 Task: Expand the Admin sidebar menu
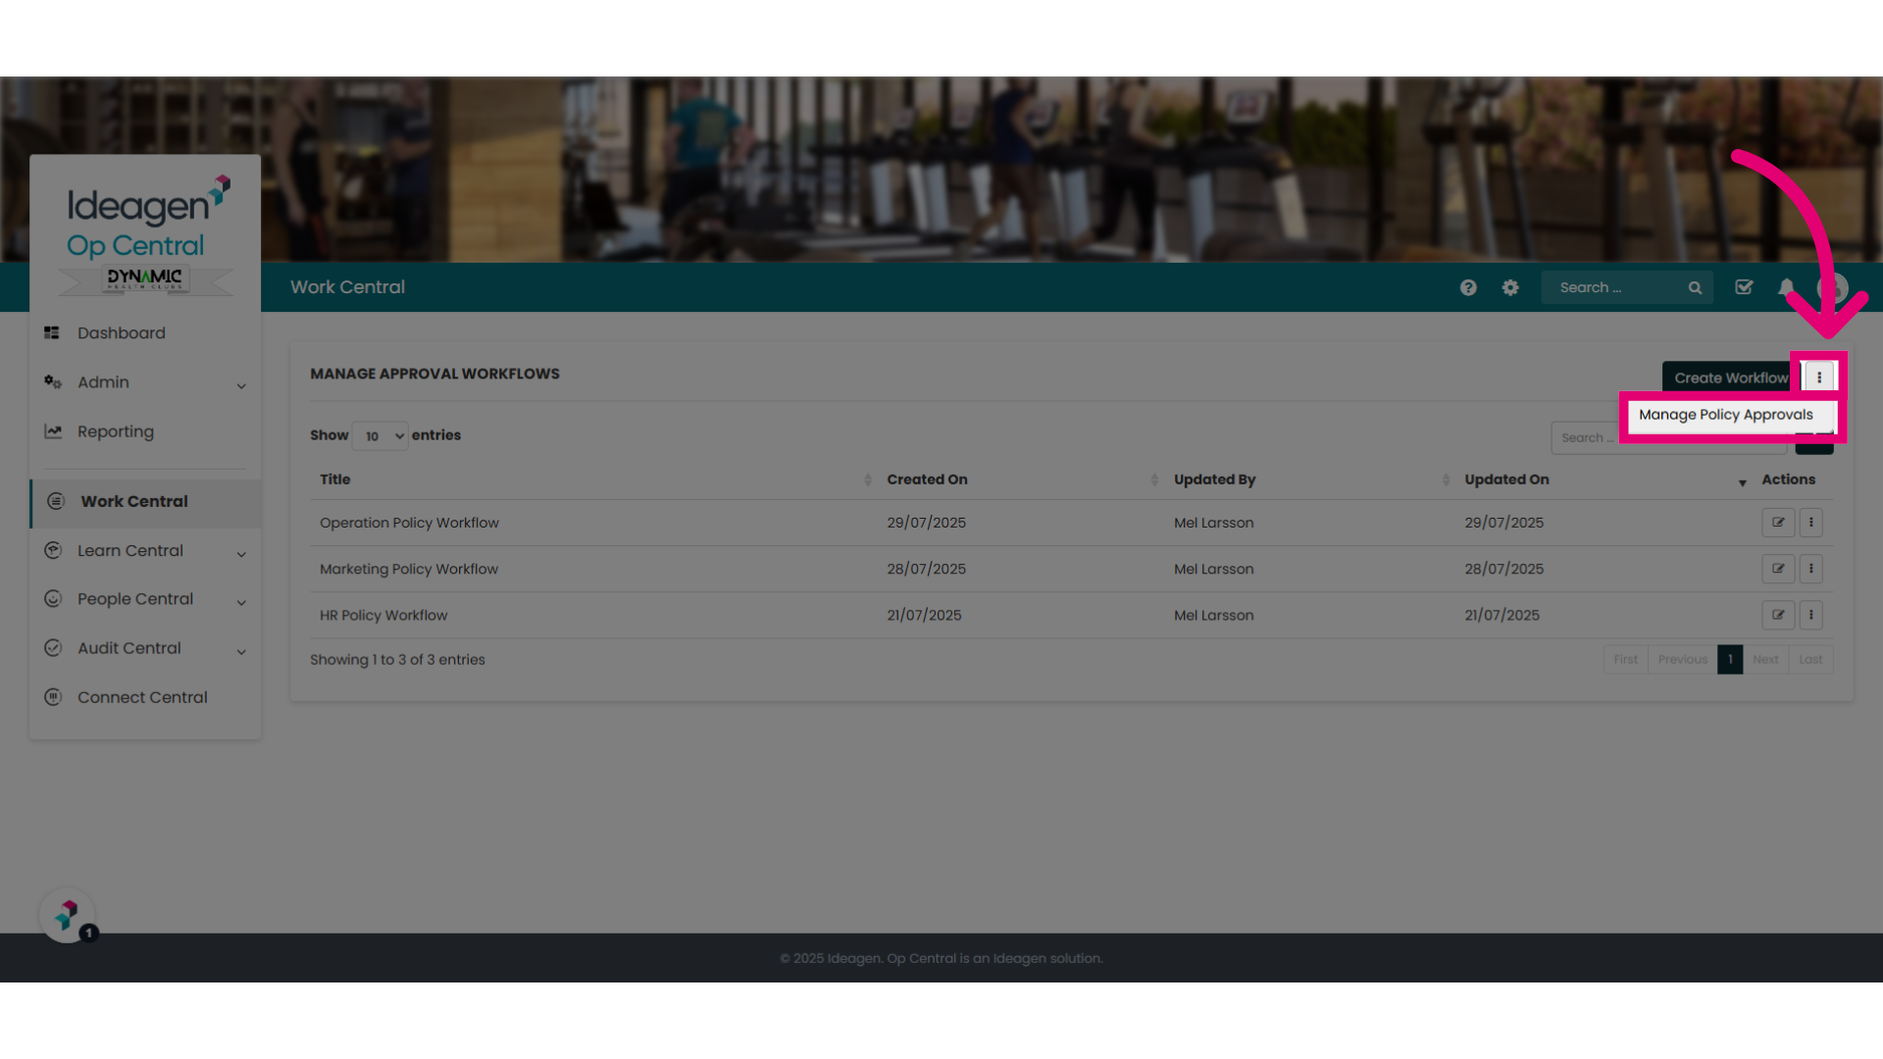click(145, 382)
